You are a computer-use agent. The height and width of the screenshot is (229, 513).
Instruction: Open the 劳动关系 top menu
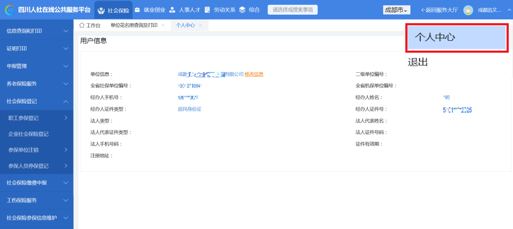tap(219, 10)
